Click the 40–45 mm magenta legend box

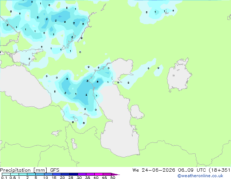(x=99, y=174)
